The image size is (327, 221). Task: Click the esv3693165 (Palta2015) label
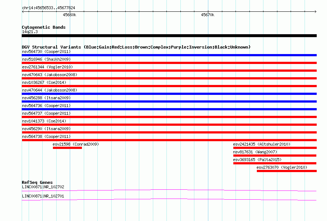point(257,160)
